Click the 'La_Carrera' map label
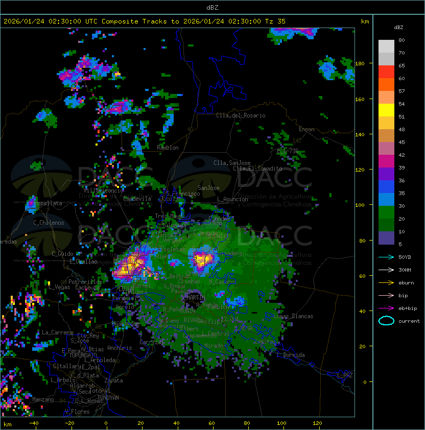This screenshot has height=430, width=425. tap(57, 332)
